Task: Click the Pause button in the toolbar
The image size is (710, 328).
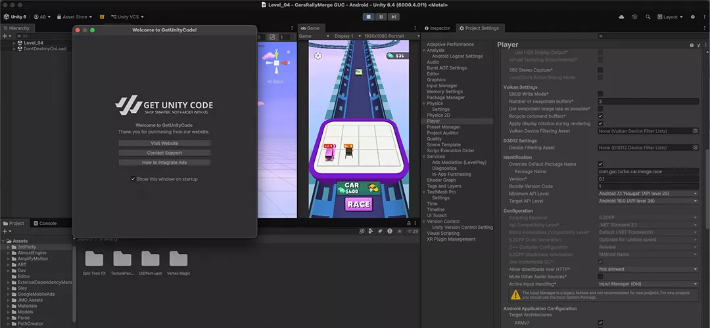Action: tap(381, 16)
